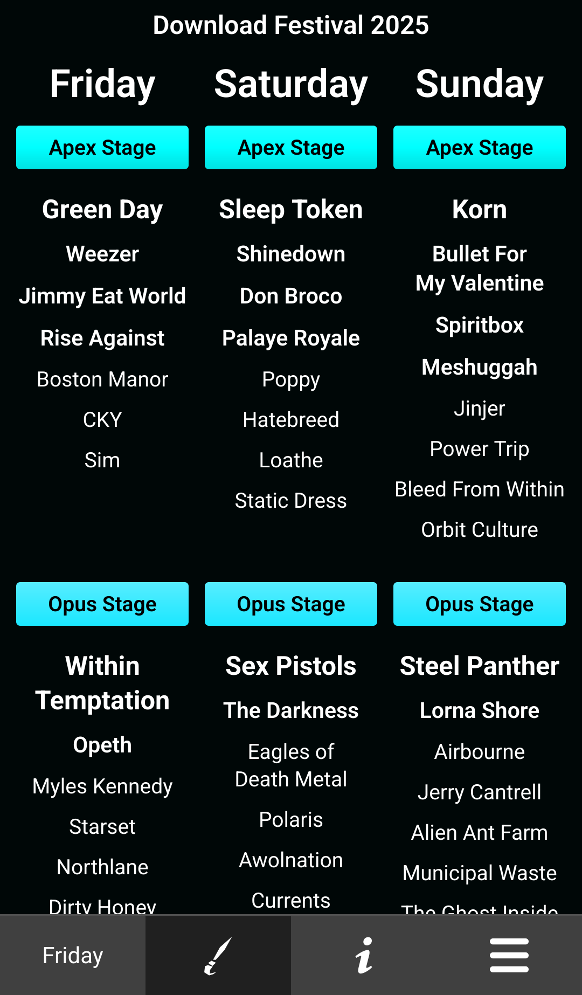Pick Sex Pistols on Opus Stage
Screen dimensions: 582x995
coord(291,666)
